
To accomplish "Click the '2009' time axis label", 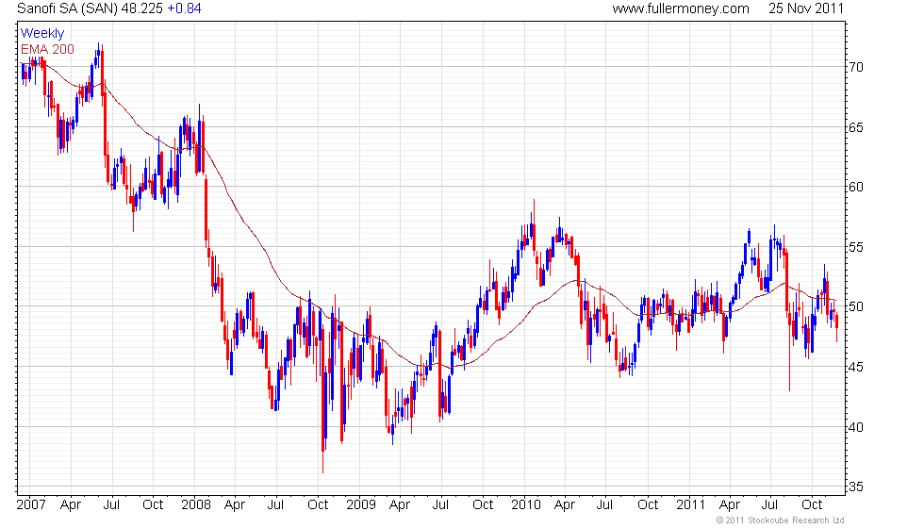I will coord(360,504).
